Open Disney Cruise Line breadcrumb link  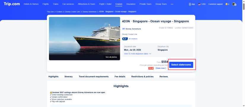pos(72,12)
